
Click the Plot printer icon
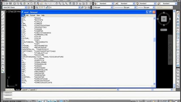click(14, 4)
